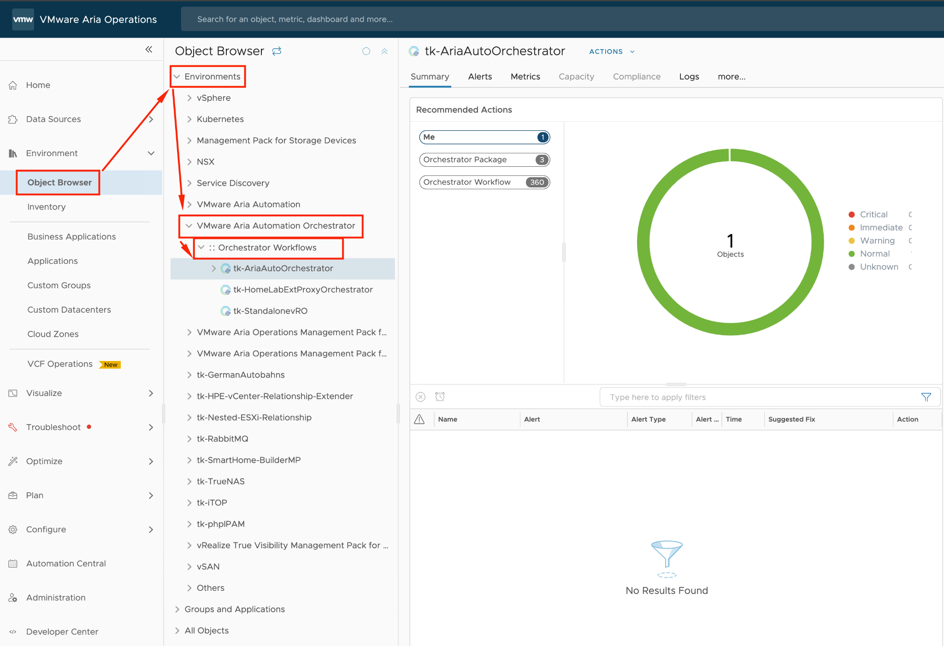Click the red Troubleshoot notification dot
This screenshot has width=944, height=646.
(x=89, y=427)
